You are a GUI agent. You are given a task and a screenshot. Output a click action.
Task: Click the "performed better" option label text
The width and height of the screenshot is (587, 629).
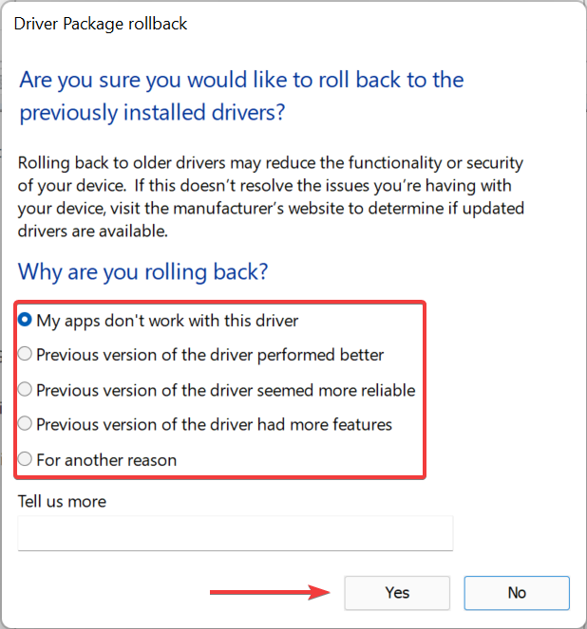point(210,355)
